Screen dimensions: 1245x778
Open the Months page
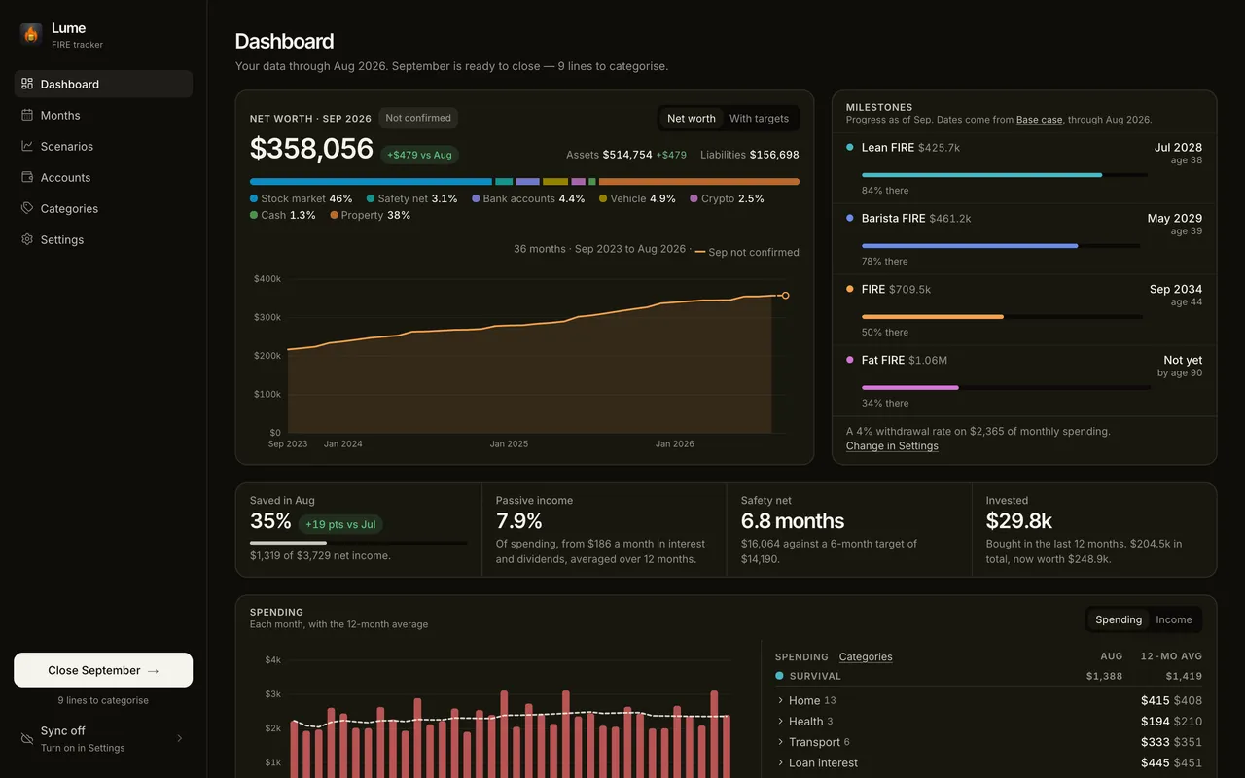pos(103,115)
